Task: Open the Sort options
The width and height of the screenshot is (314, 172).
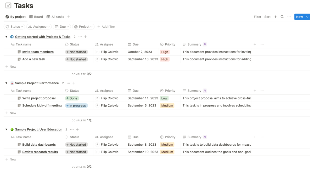Action: [x=267, y=17]
